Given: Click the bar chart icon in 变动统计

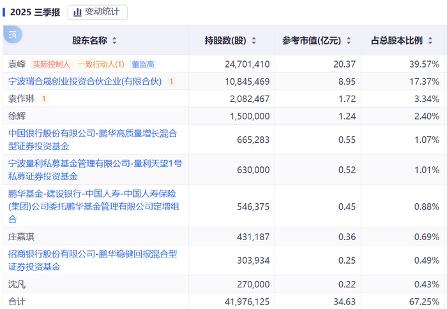Looking at the screenshot, I should click(78, 12).
